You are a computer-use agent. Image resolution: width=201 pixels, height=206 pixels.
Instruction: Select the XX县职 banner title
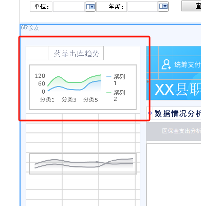[178, 90]
